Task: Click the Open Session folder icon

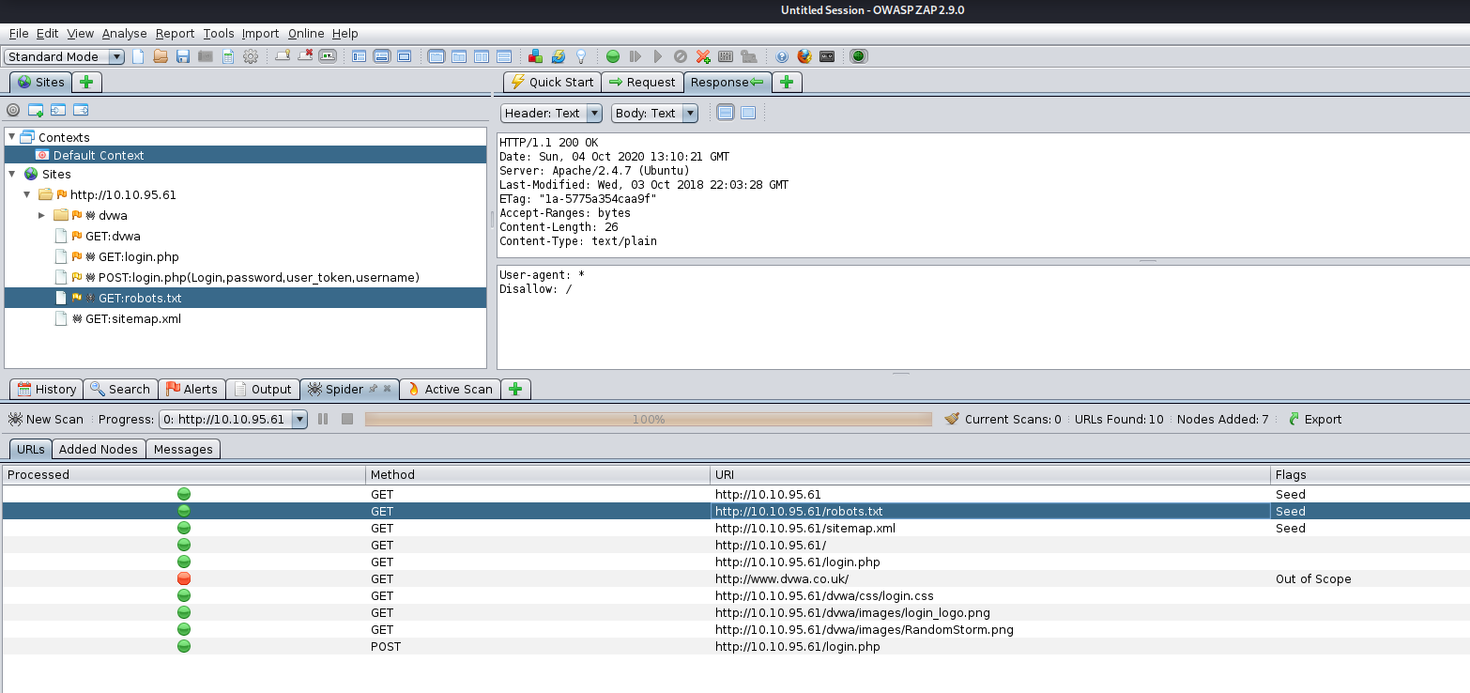Action: 161,56
